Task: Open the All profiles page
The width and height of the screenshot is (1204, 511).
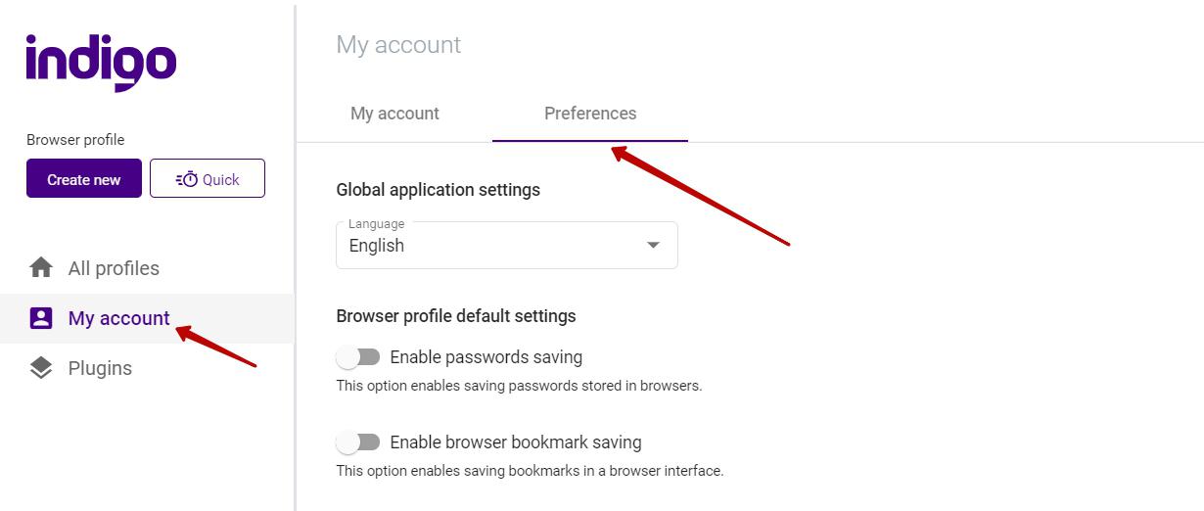Action: 114,268
